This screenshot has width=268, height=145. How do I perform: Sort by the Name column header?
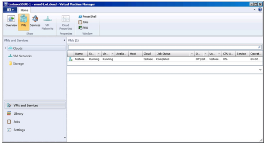point(81,54)
